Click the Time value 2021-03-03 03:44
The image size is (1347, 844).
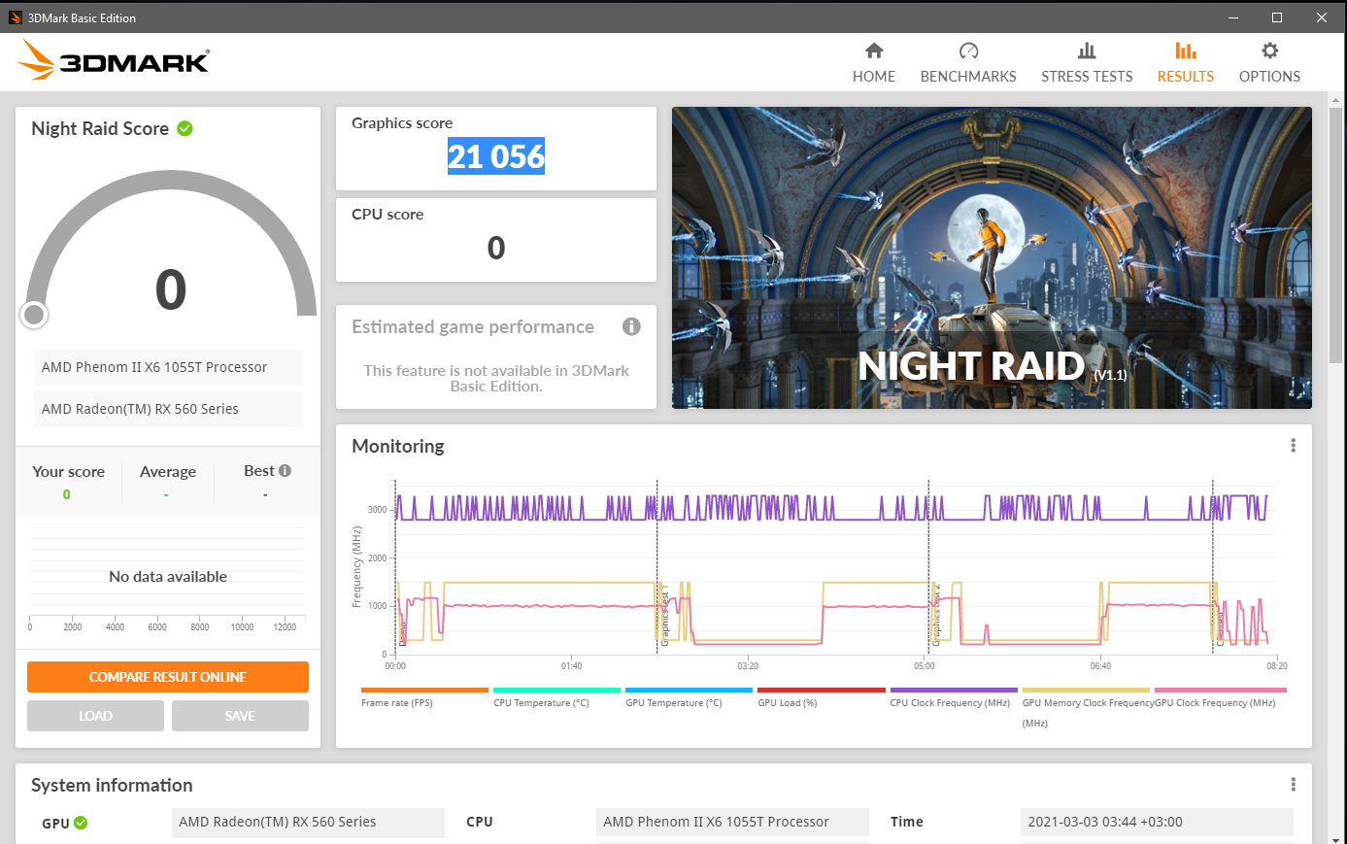click(1157, 822)
